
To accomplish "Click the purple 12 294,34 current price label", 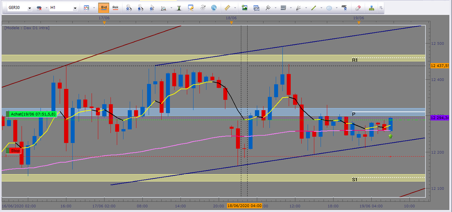I will (x=440, y=118).
